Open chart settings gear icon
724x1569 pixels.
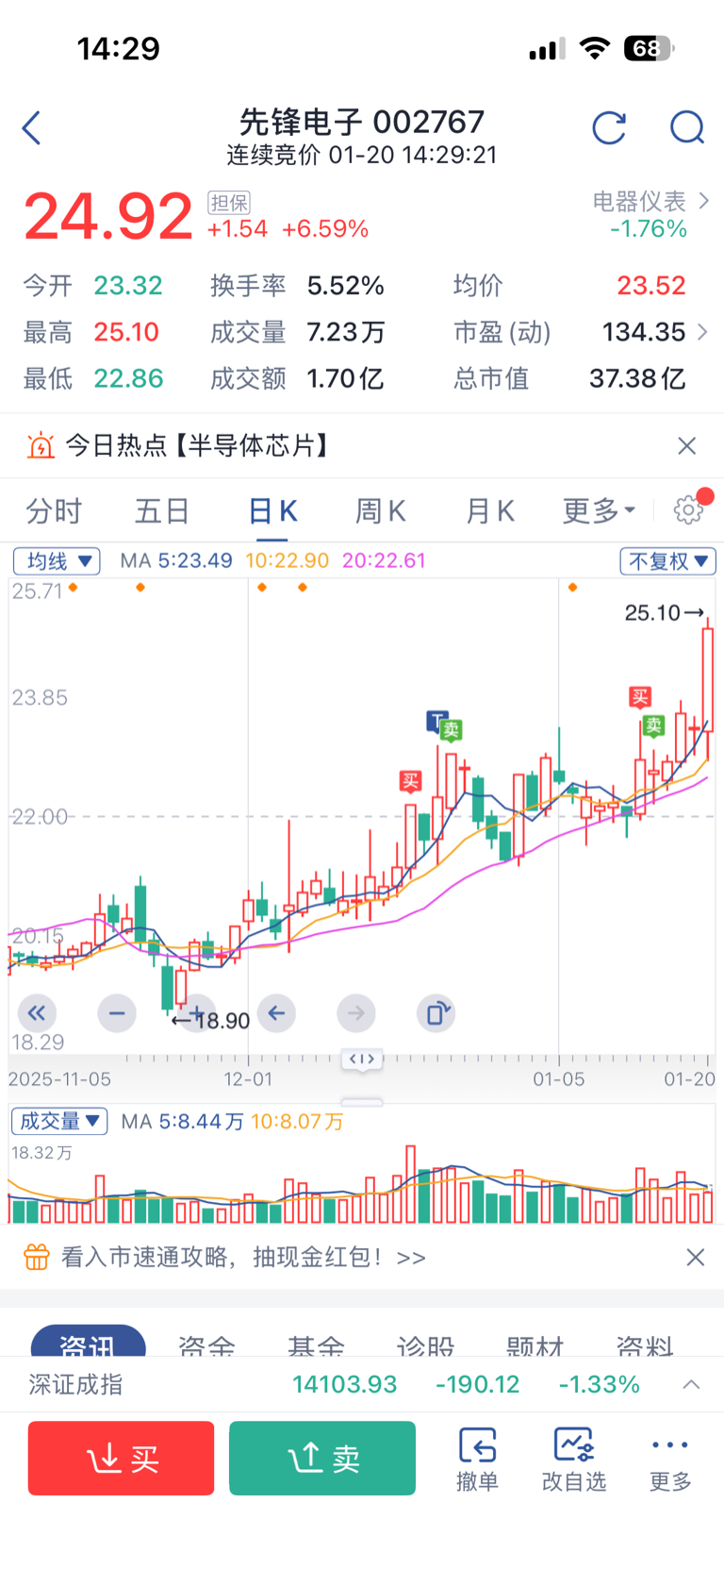[688, 510]
